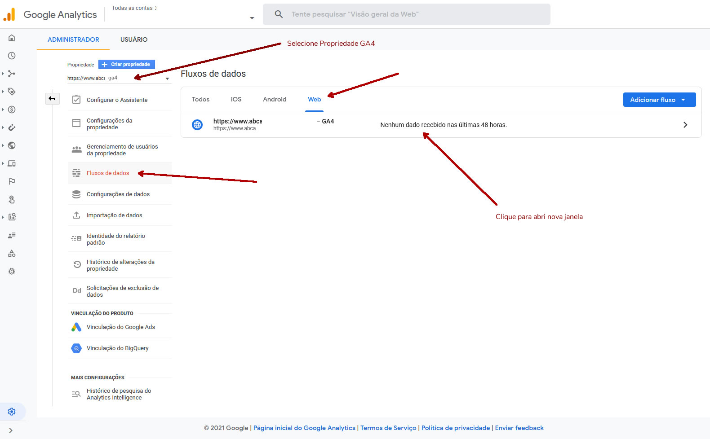Image resolution: width=710 pixels, height=439 pixels.
Task: Open Página inicial do Google Analytics link
Action: point(304,428)
